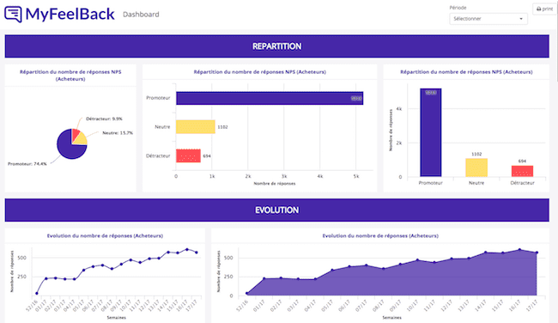Click the print button
This screenshot has height=323, width=558.
click(544, 9)
